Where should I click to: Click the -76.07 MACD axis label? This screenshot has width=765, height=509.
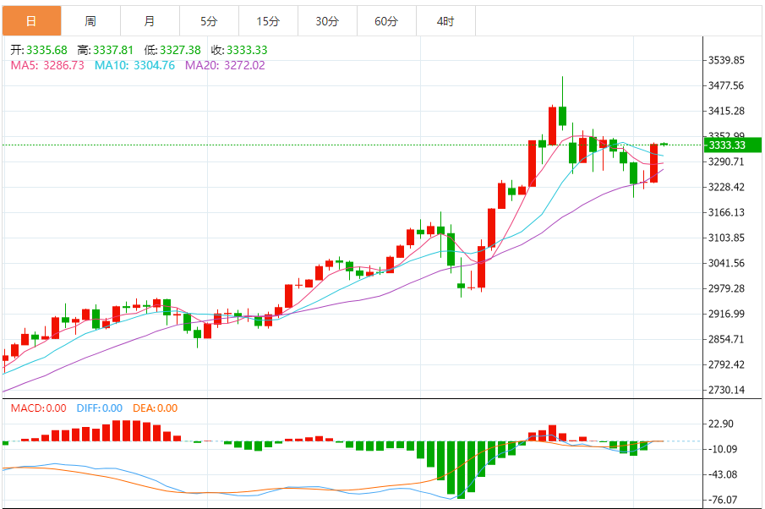(x=723, y=500)
